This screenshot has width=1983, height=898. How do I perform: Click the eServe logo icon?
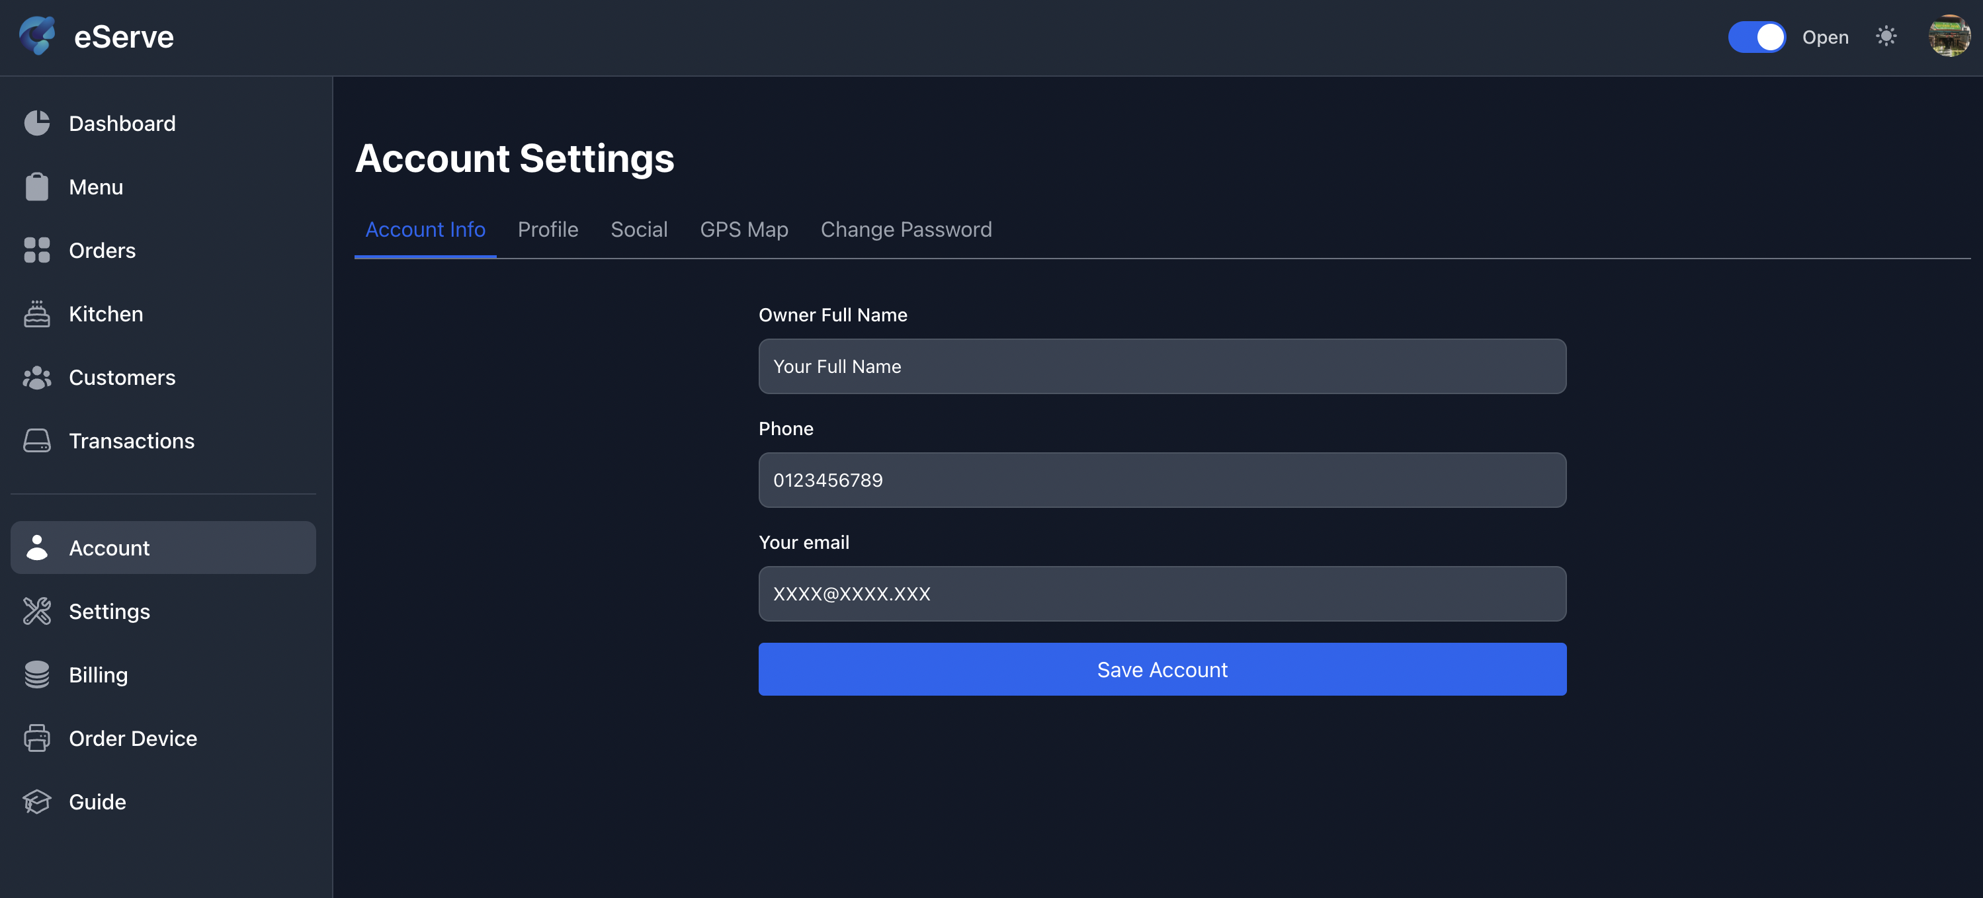coord(37,36)
